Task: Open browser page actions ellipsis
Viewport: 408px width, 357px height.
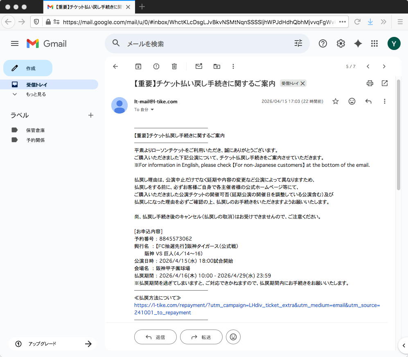Action: click(343, 22)
